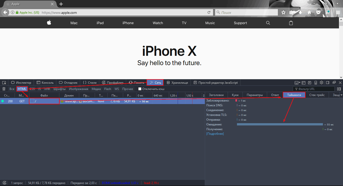
Task: Collapse the request details pane icon
Action: coord(339,89)
